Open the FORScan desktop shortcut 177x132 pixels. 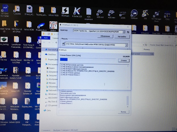[134, 13]
